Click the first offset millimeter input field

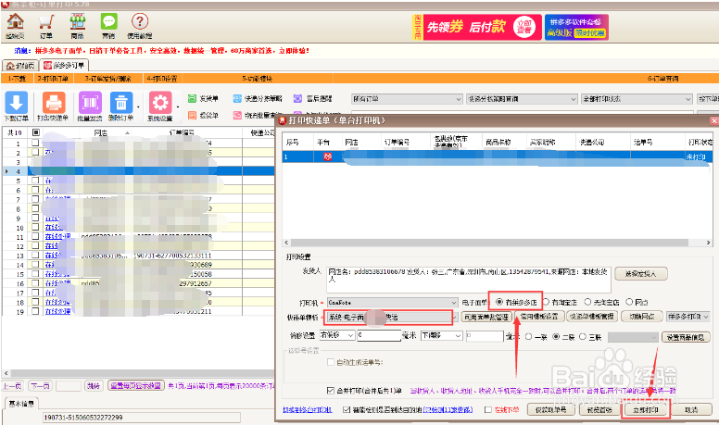[379, 335]
